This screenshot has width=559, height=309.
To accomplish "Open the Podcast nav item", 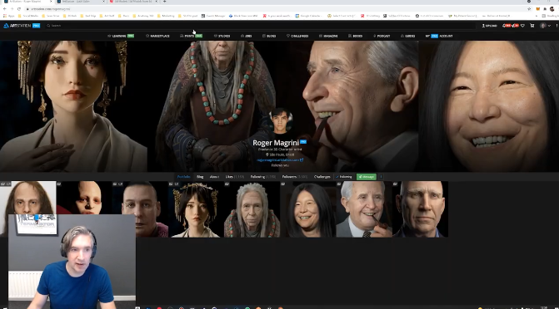I will coord(382,36).
